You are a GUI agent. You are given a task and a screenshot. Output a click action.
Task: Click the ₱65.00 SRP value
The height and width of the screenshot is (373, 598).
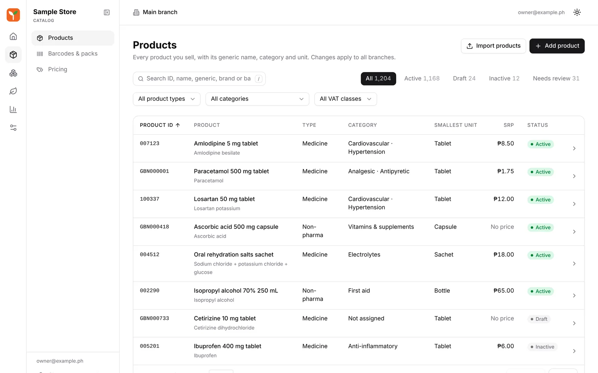point(503,291)
